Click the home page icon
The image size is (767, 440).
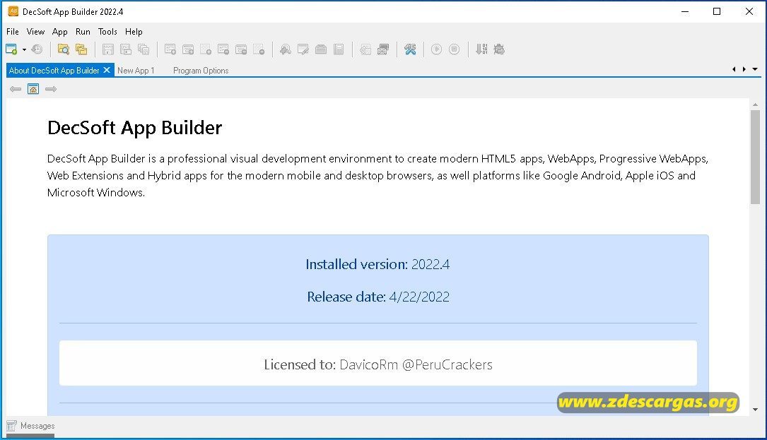[x=33, y=89]
